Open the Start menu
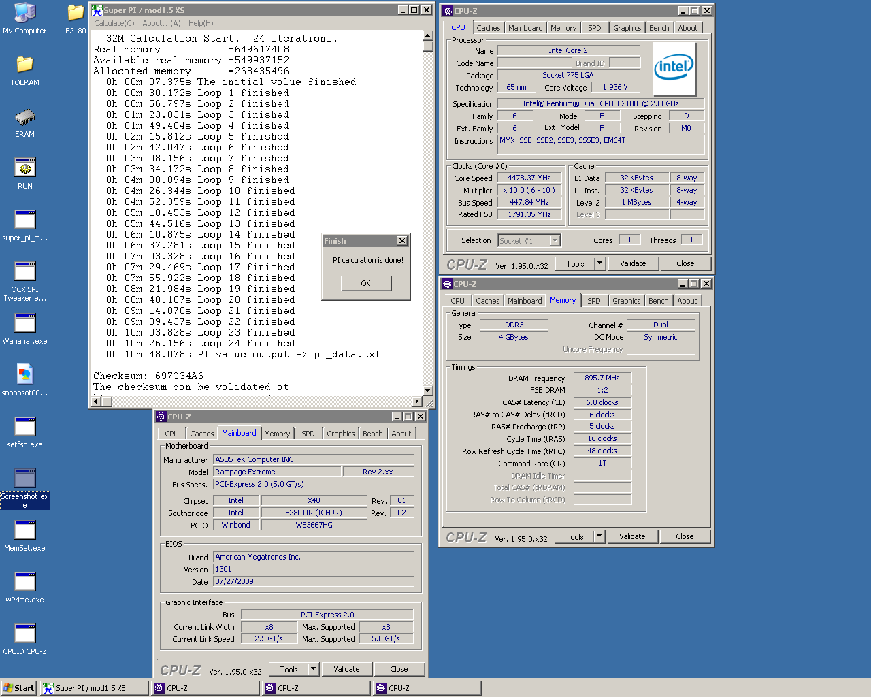871x697 pixels. point(18,688)
